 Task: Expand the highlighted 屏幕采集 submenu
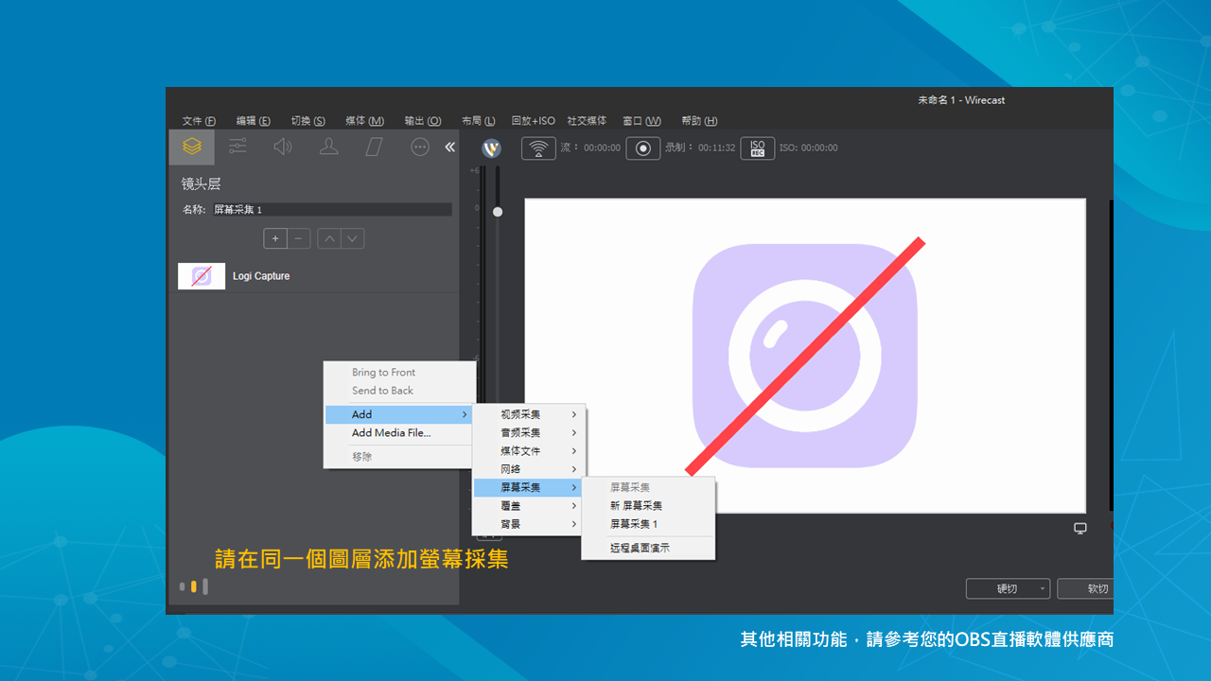pyautogui.click(x=529, y=487)
